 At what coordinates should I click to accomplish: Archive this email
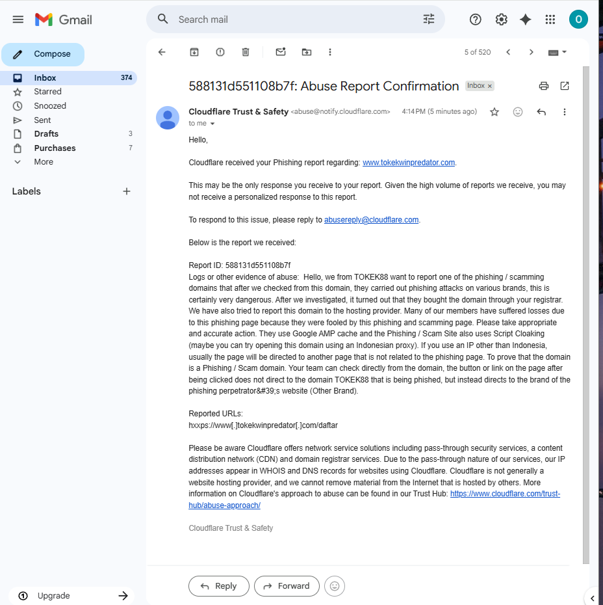194,52
